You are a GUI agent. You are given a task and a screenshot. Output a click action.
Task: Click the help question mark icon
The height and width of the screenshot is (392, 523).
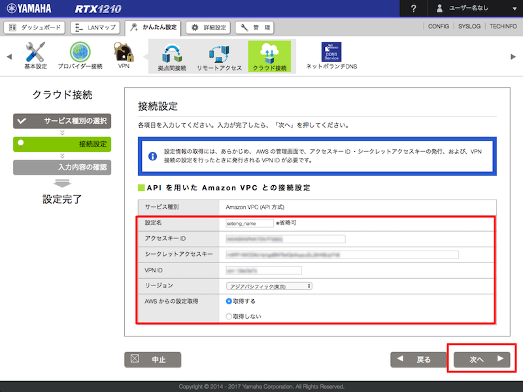tap(413, 9)
